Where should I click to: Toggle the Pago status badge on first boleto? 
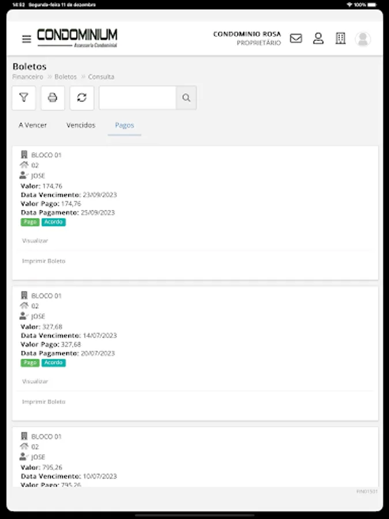[30, 222]
